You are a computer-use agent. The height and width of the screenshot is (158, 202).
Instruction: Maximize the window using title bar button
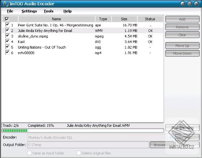(x=189, y=4)
